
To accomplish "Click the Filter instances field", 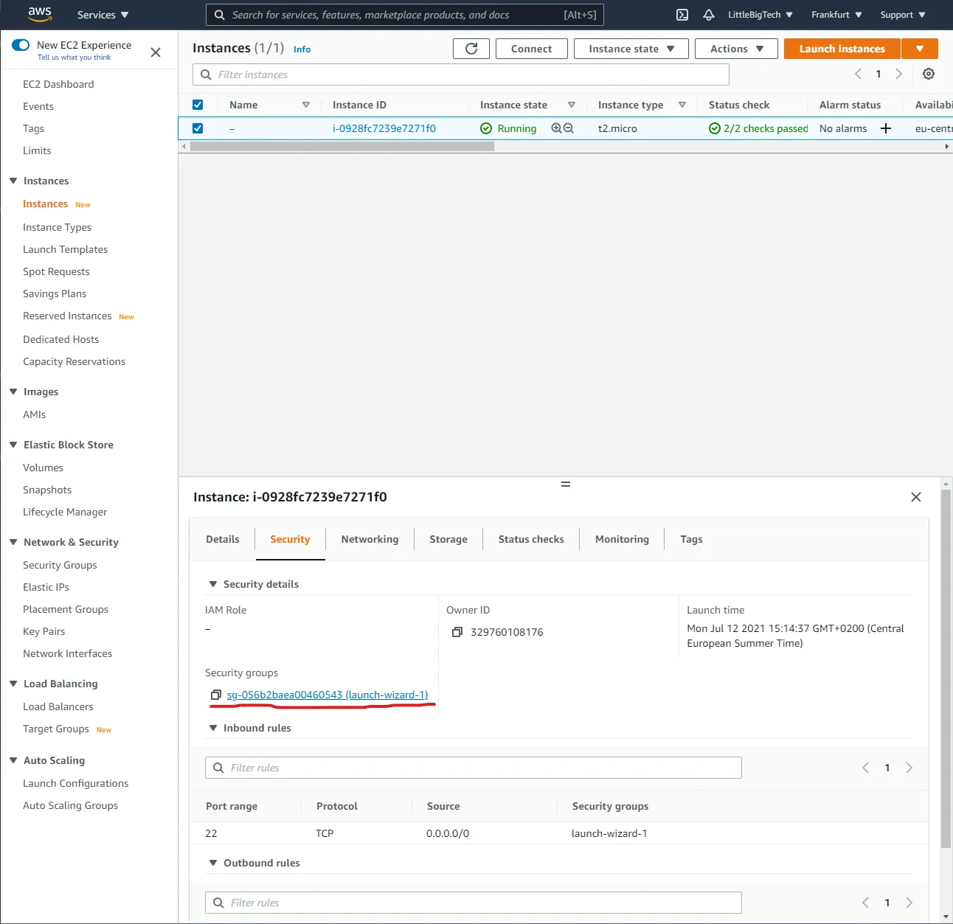I will click(x=461, y=74).
